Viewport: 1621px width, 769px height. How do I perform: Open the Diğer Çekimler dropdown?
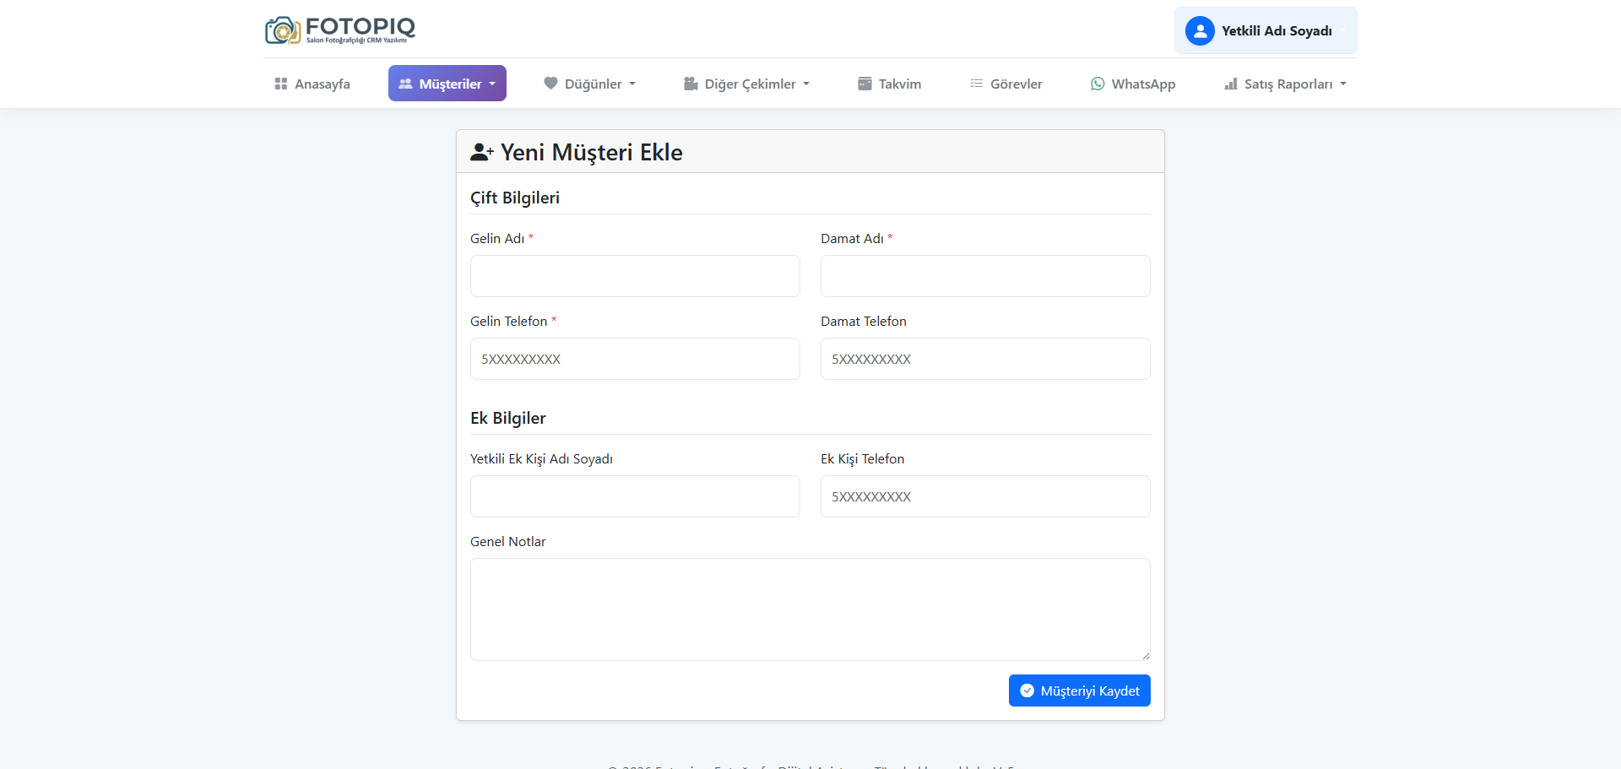747,84
